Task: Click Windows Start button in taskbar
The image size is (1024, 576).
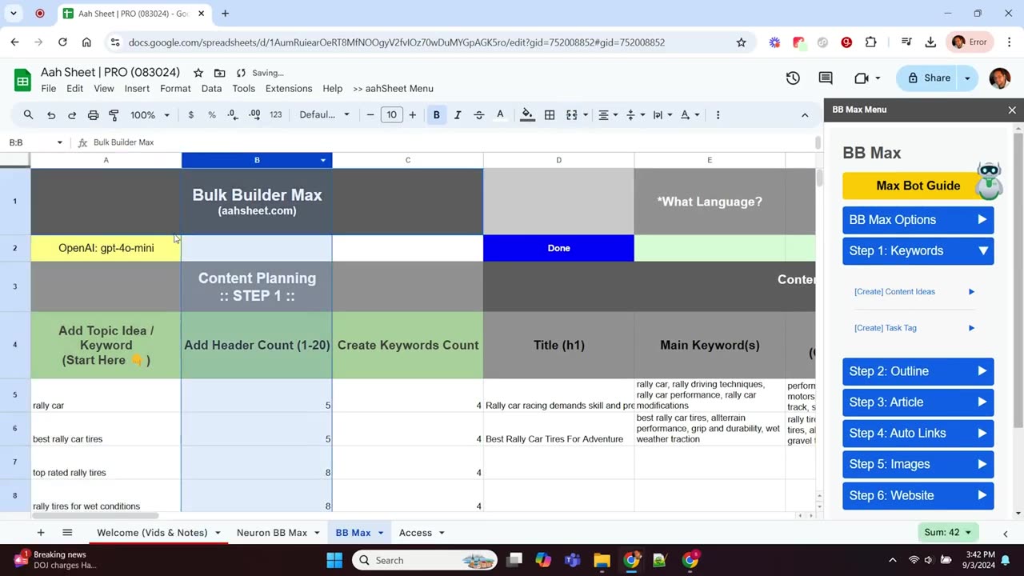Action: [x=334, y=560]
